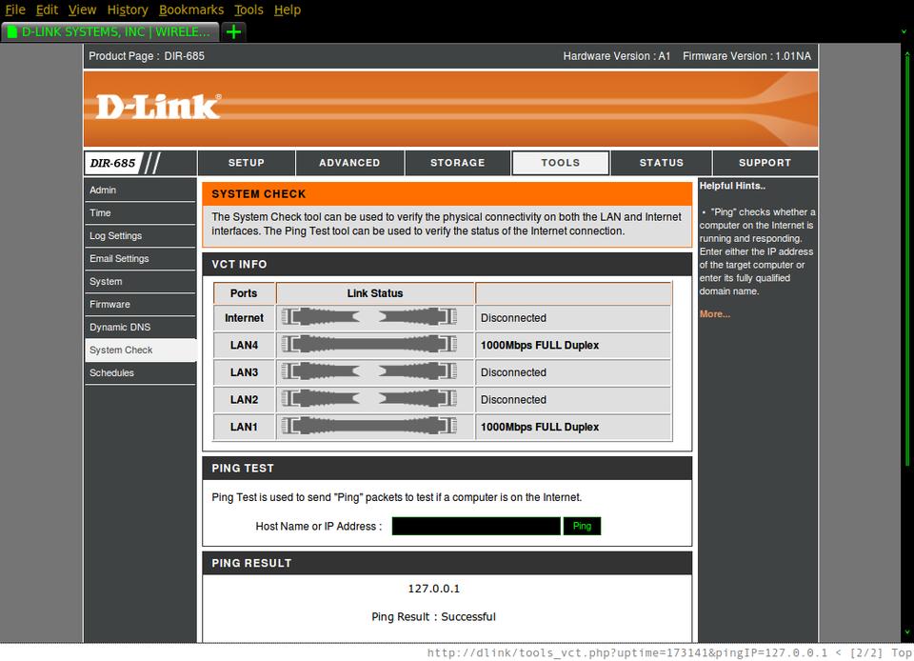Click the D-Link logo in the banner
The image size is (914, 661).
(158, 107)
